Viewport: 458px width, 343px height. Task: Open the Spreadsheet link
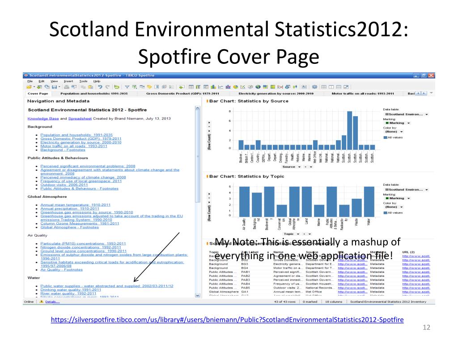80,119
